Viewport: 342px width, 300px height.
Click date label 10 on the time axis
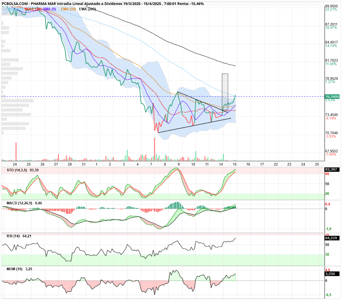pos(193,164)
